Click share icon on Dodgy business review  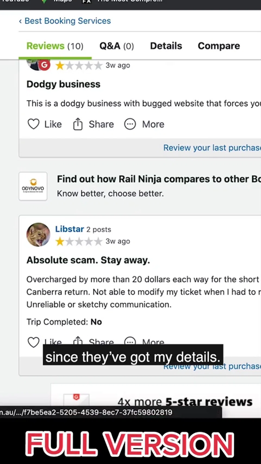[x=78, y=124]
